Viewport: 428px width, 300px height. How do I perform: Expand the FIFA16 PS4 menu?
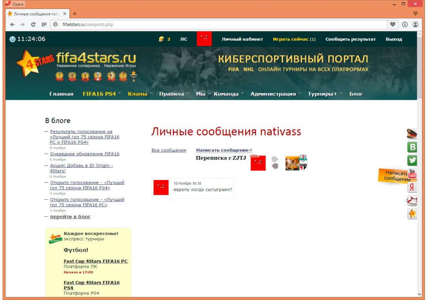pos(99,94)
